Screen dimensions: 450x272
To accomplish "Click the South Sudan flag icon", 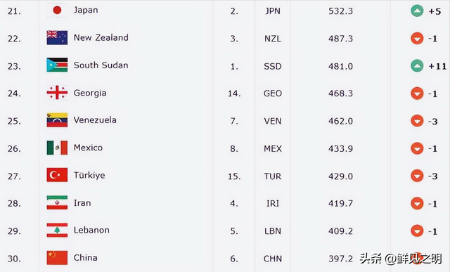I will (x=57, y=65).
